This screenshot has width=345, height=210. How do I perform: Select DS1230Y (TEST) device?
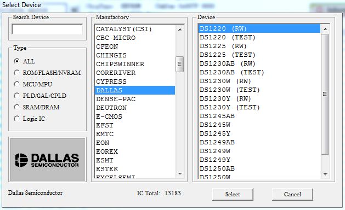tap(259, 108)
